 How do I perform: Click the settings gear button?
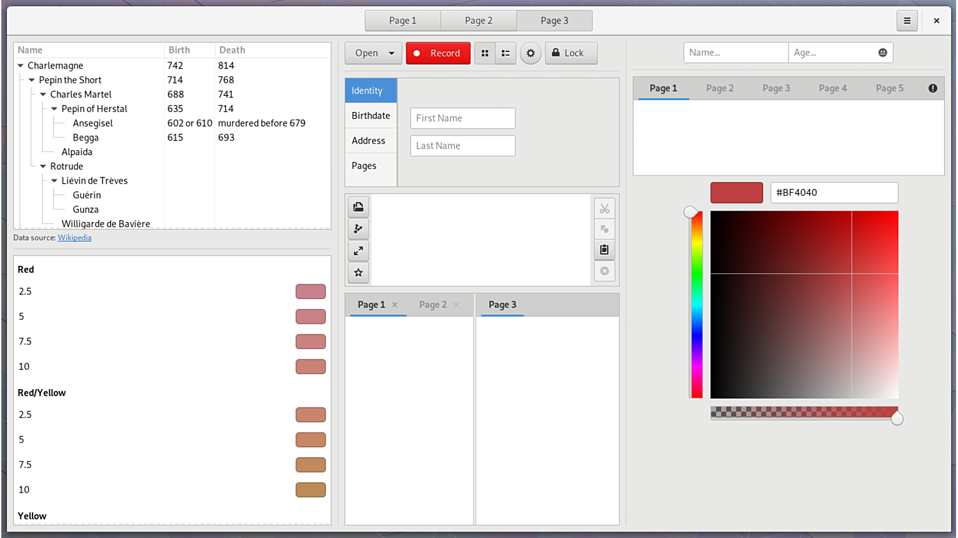point(531,53)
